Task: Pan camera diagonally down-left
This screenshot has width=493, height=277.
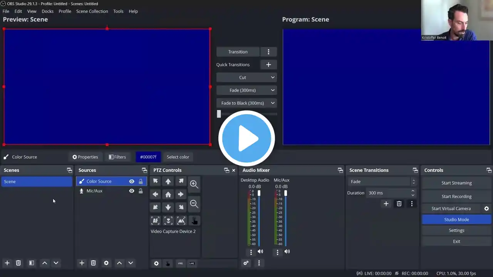Action: 155,207
